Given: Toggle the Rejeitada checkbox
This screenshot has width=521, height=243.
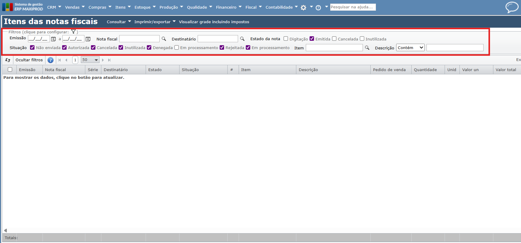Looking at the screenshot, I should [x=222, y=48].
